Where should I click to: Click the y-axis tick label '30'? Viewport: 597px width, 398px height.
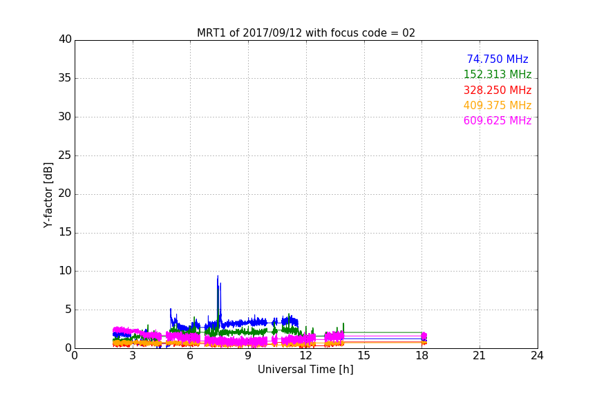65,117
